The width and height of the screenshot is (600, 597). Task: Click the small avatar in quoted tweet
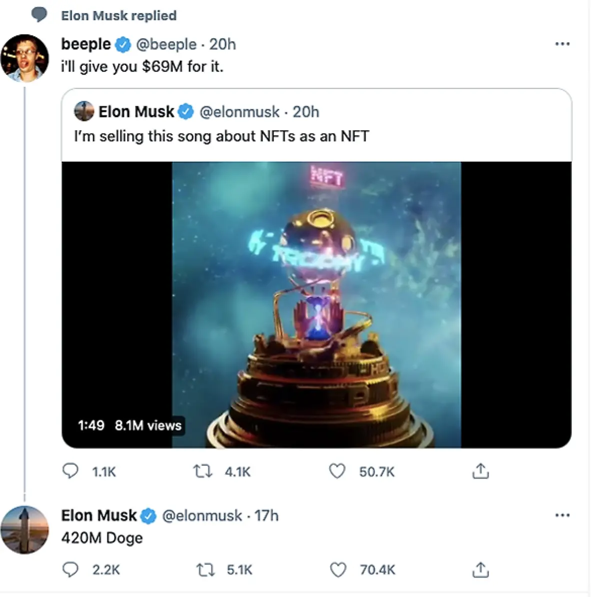(84, 112)
